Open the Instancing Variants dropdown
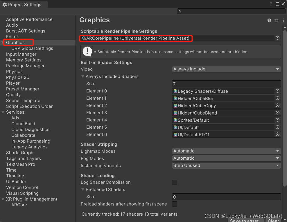The image size is (287, 222). point(226,165)
